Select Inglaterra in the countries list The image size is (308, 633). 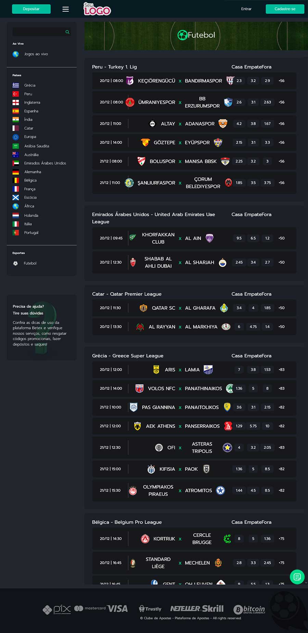coord(32,102)
